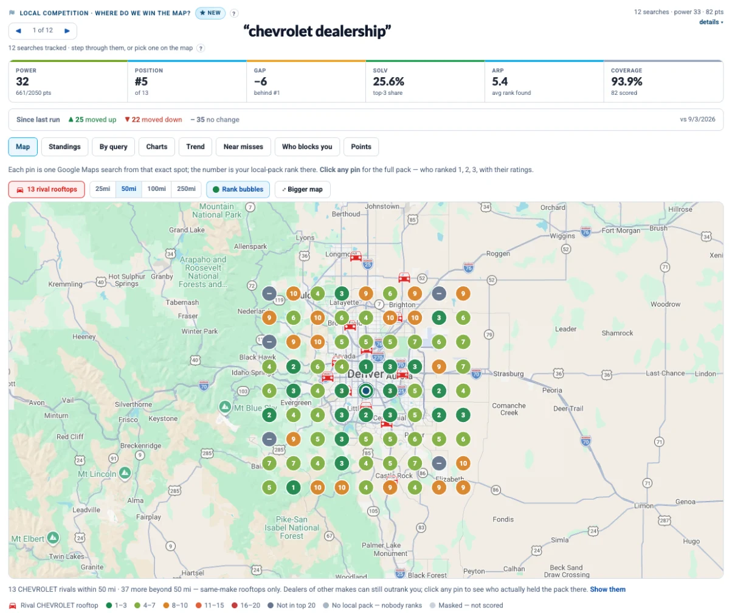Toggle the 13 rival rooftops overlay

pyautogui.click(x=47, y=189)
